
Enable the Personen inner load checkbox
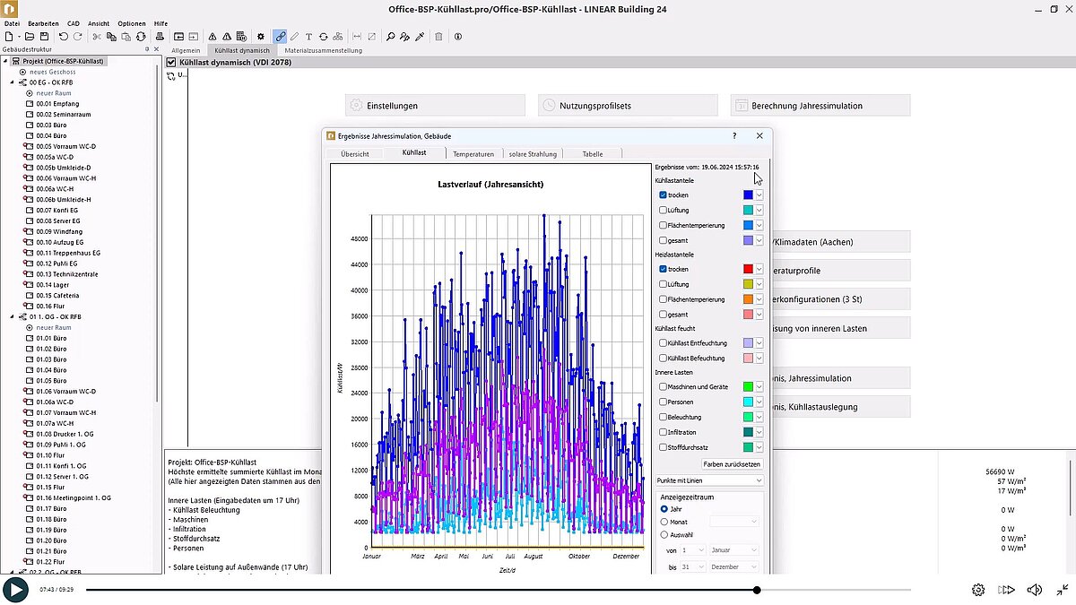click(x=663, y=402)
